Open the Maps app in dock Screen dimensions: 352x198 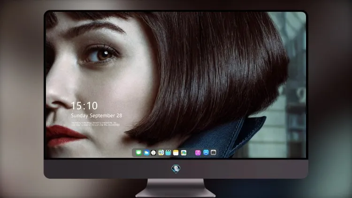(x=161, y=152)
